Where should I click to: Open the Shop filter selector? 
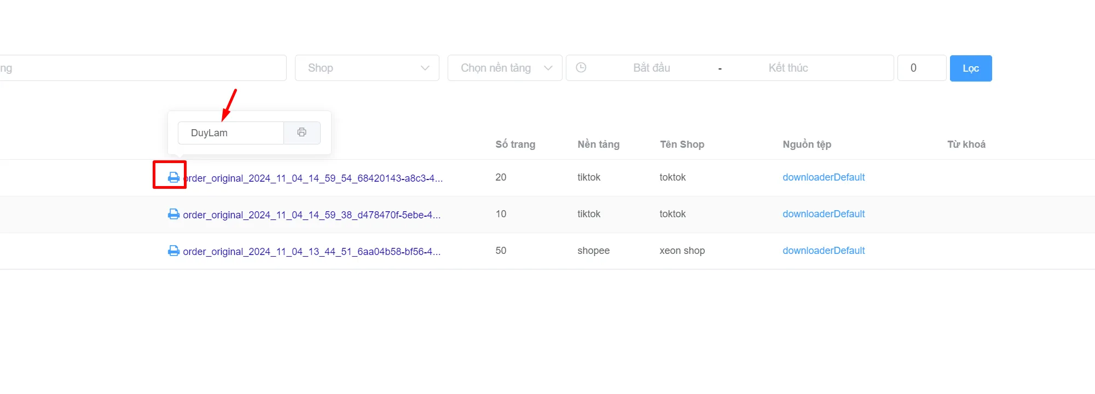pos(367,68)
